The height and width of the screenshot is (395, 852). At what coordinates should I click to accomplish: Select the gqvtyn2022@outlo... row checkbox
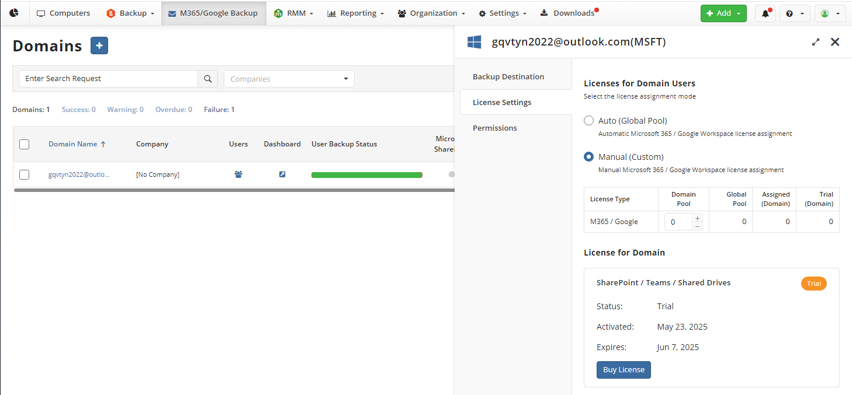pos(24,174)
